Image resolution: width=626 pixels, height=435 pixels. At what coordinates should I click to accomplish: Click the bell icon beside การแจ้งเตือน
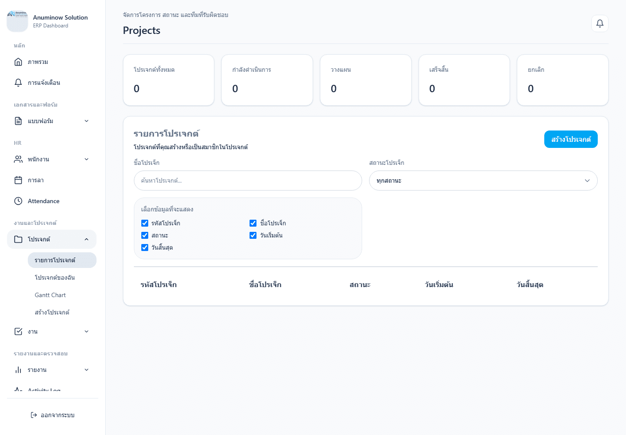[18, 83]
